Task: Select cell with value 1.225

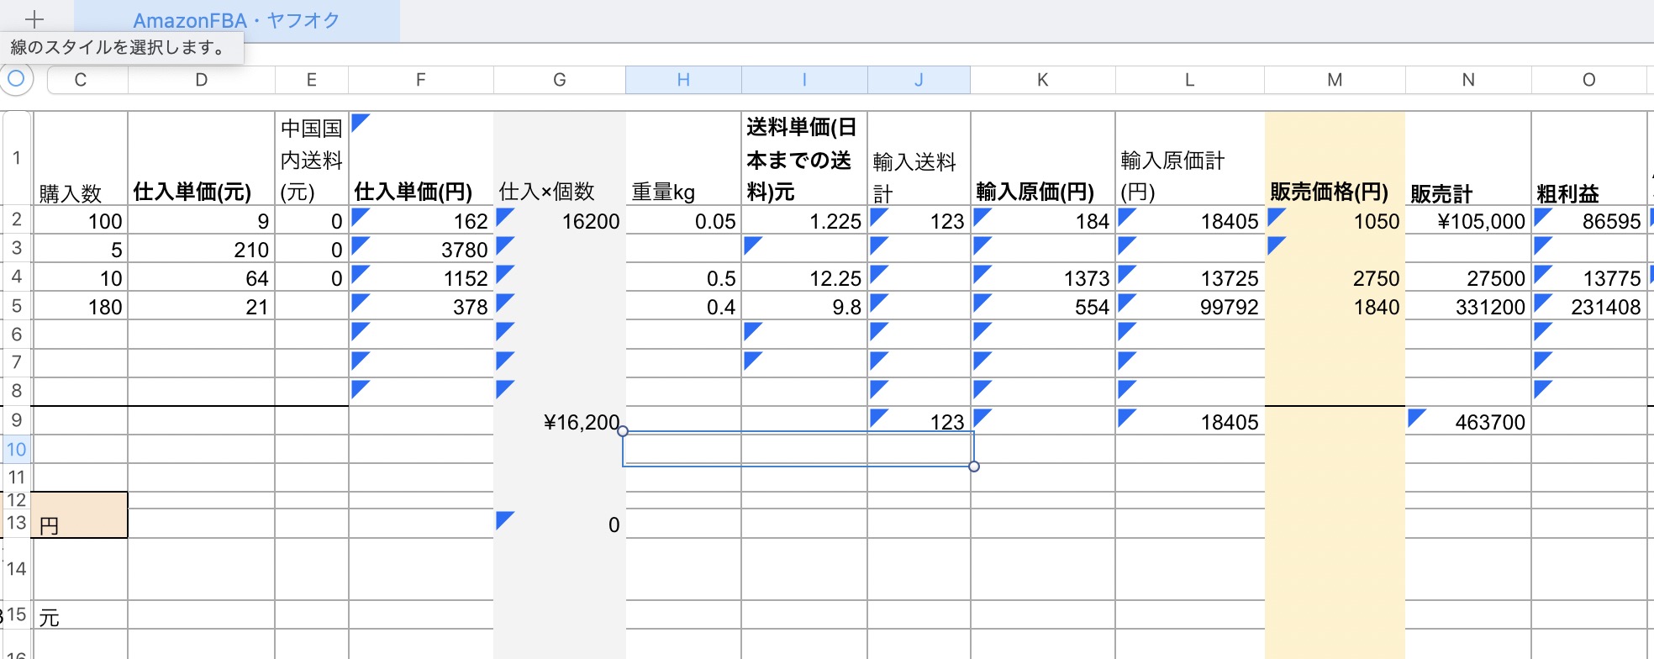Action: [804, 220]
